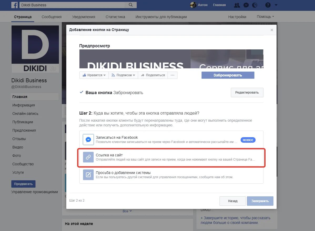Click the cover preview image in dialog
This screenshot has width=315, height=231.
[x=171, y=59]
